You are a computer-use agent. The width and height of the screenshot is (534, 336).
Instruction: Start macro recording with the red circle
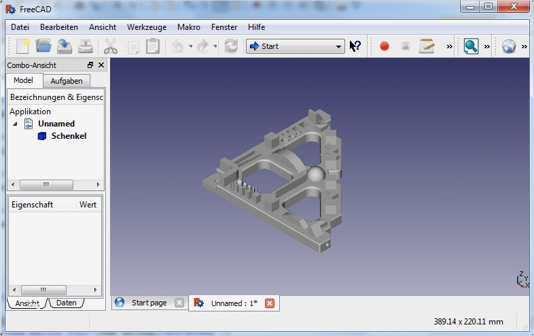(x=385, y=46)
